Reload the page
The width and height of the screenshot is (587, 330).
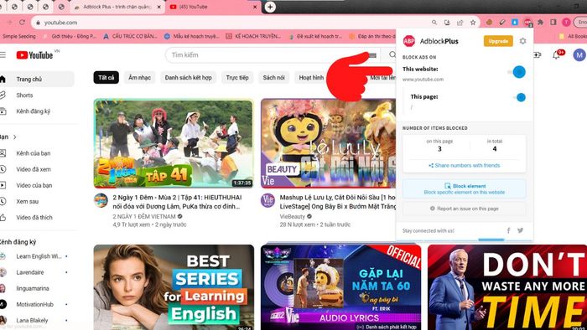point(22,23)
